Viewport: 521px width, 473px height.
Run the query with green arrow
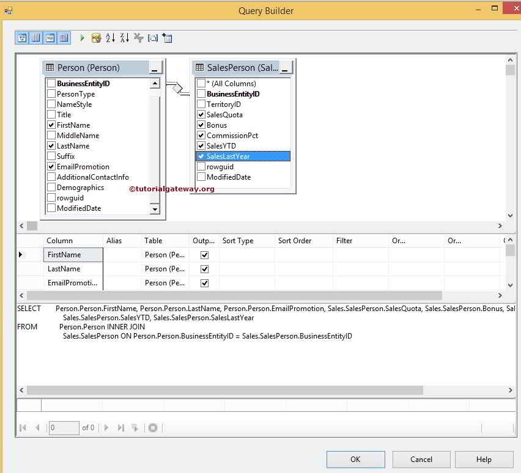tap(82, 37)
